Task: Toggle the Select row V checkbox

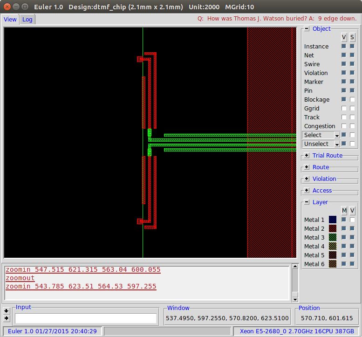Action: coord(344,135)
